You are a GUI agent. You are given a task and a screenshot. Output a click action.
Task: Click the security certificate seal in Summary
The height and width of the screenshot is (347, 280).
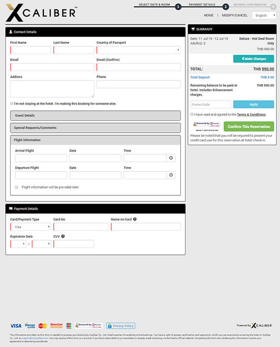coord(207,127)
